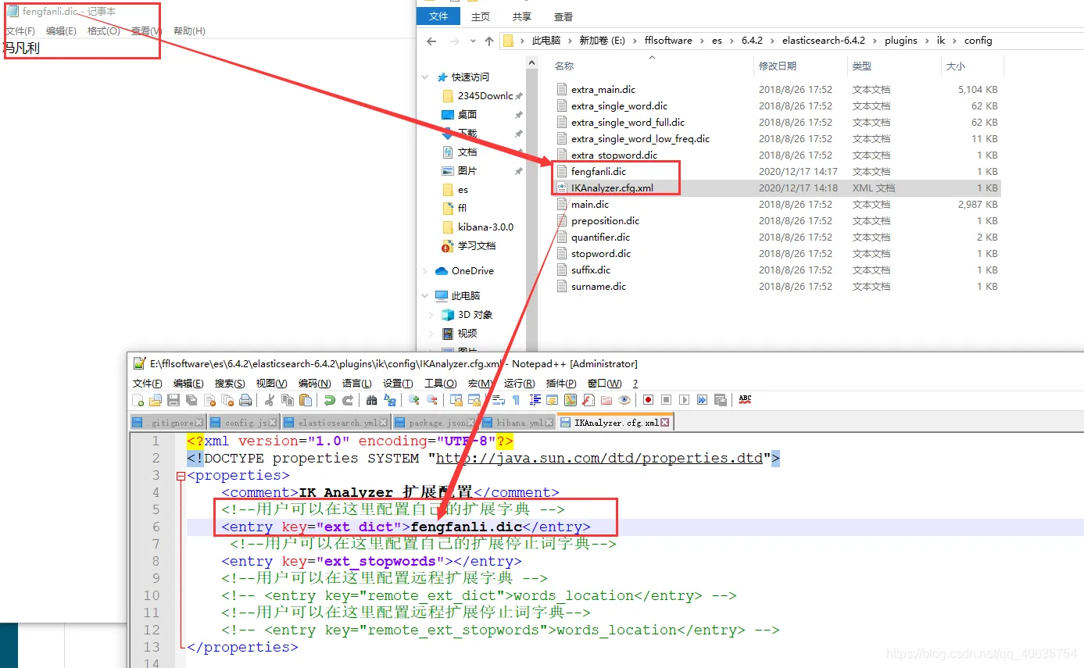Click the Zoom In magnifier icon in Notepad++
The width and height of the screenshot is (1084, 668).
tap(414, 400)
